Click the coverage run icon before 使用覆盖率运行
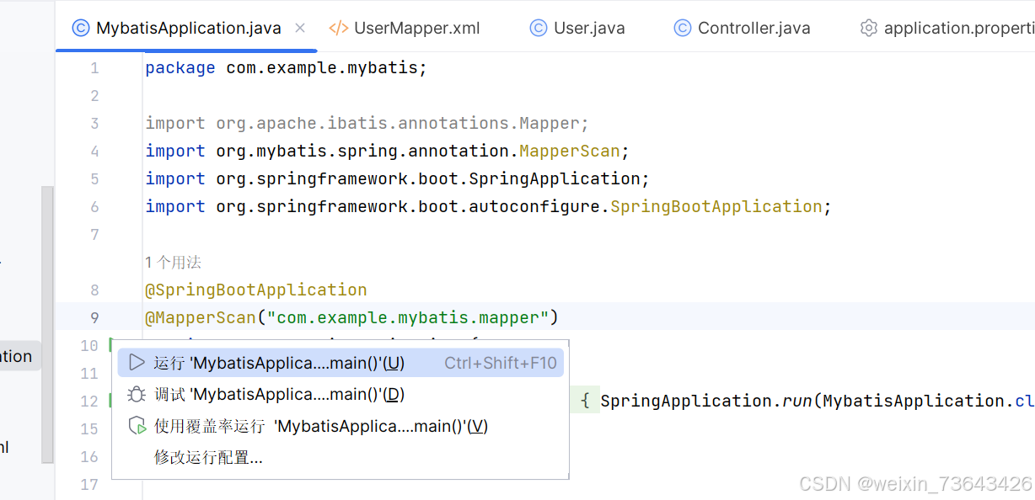This screenshot has height=500, width=1035. click(x=137, y=426)
